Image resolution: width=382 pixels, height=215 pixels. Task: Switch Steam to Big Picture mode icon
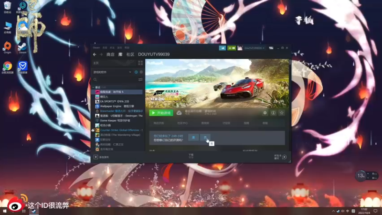[x=271, y=48]
